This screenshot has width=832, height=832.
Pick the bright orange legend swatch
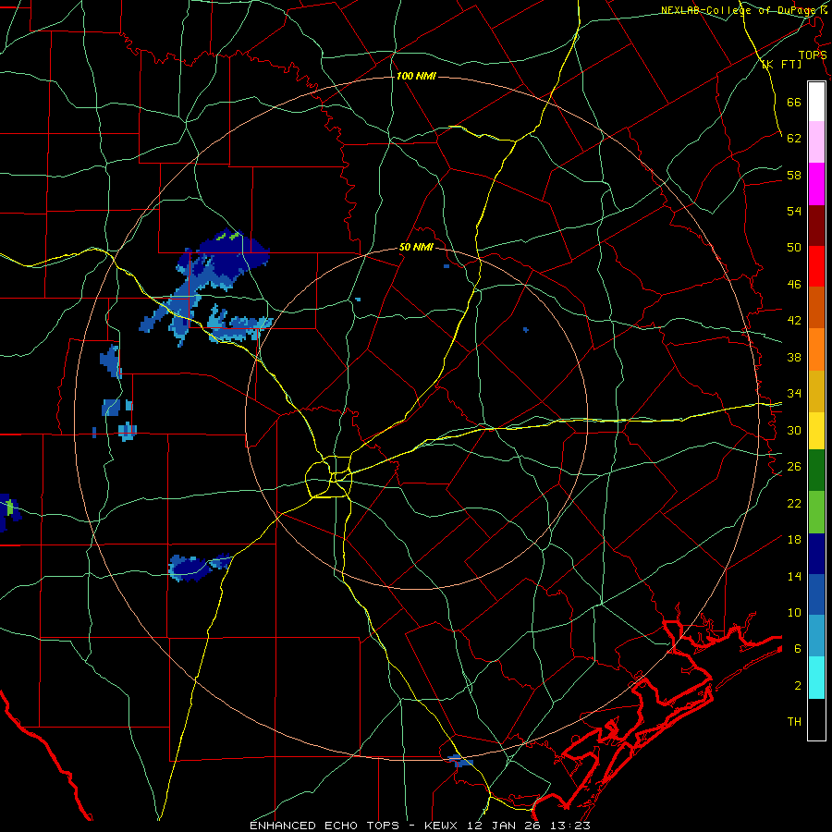tap(816, 349)
